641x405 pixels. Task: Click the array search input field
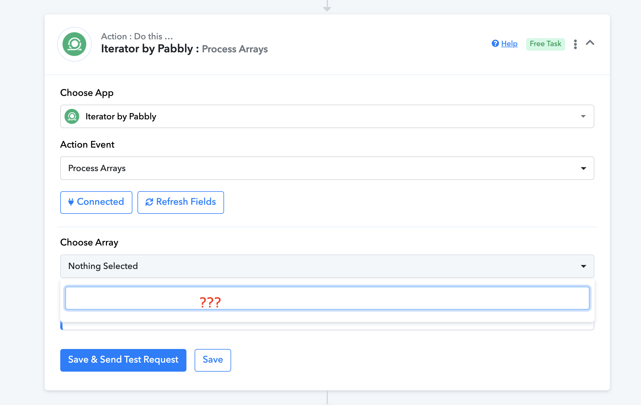point(327,298)
